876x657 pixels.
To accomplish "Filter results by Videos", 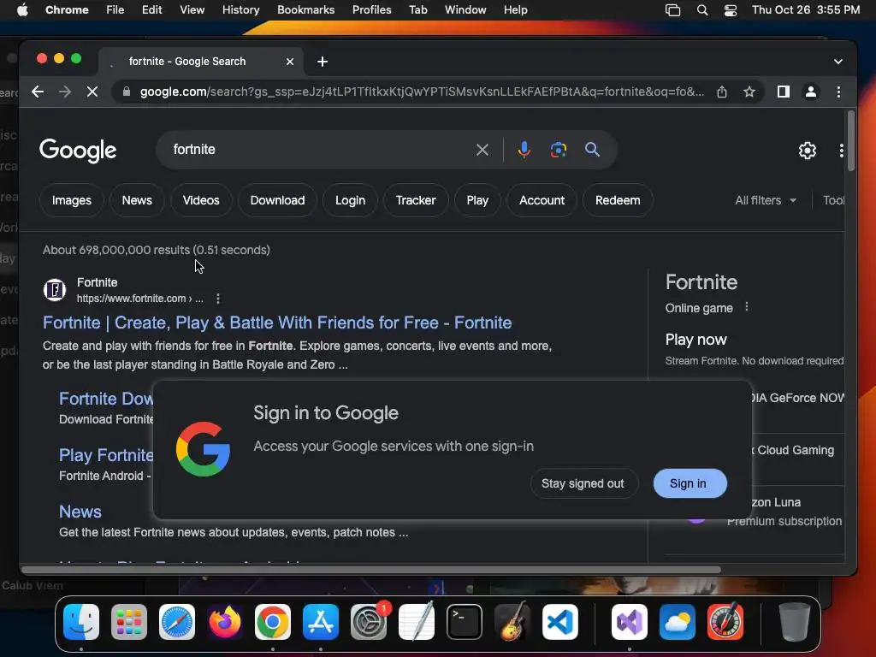I will pos(201,200).
